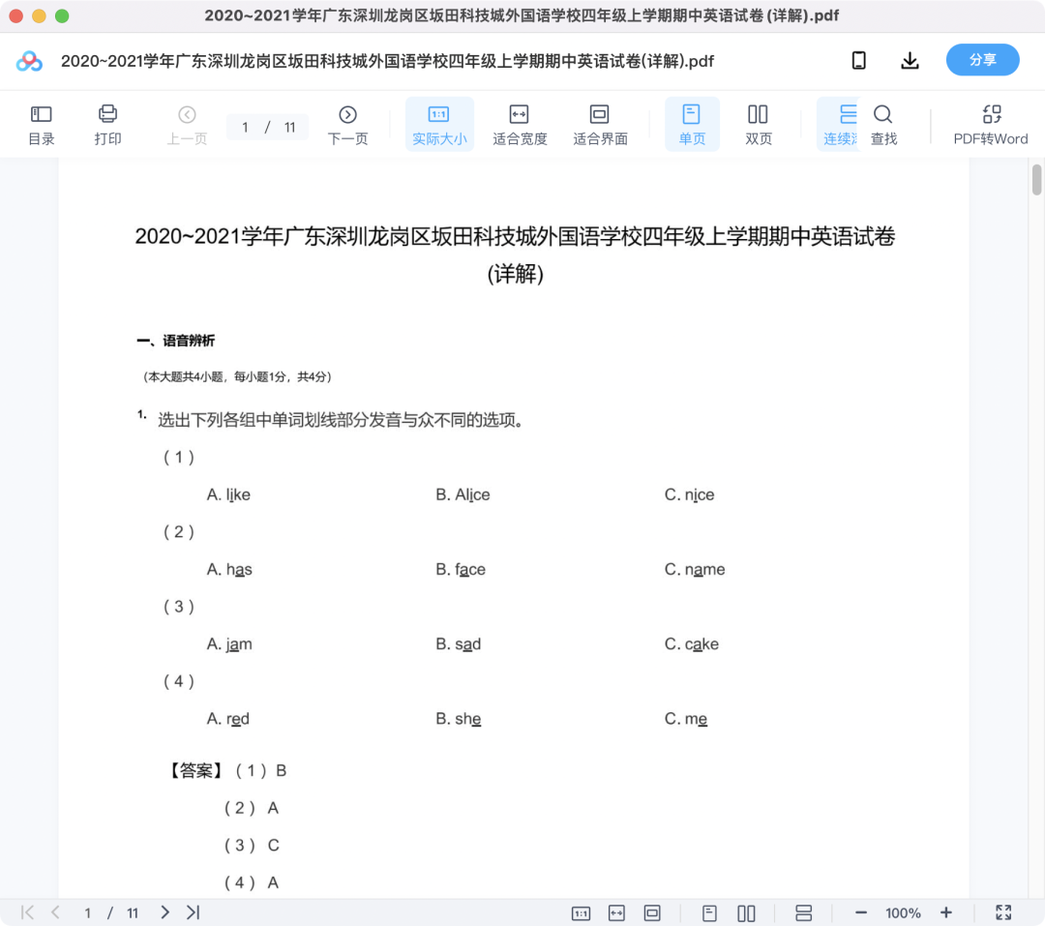The image size is (1045, 926).
Task: Click bottom bar page number field
Action: (x=87, y=912)
